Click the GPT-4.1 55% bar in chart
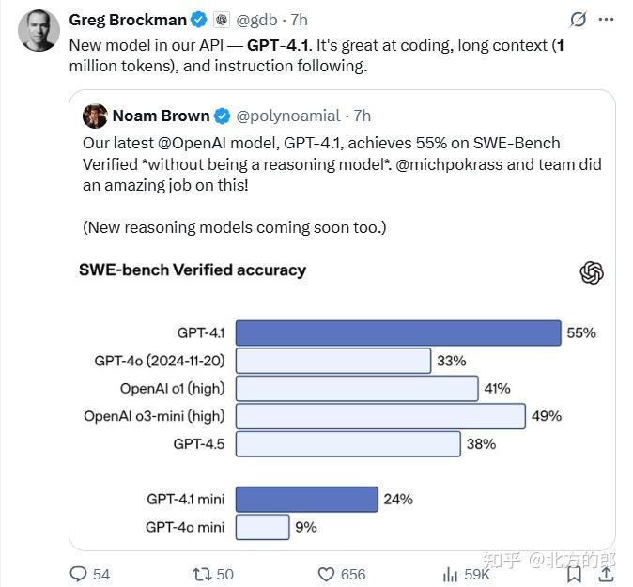 pos(397,332)
